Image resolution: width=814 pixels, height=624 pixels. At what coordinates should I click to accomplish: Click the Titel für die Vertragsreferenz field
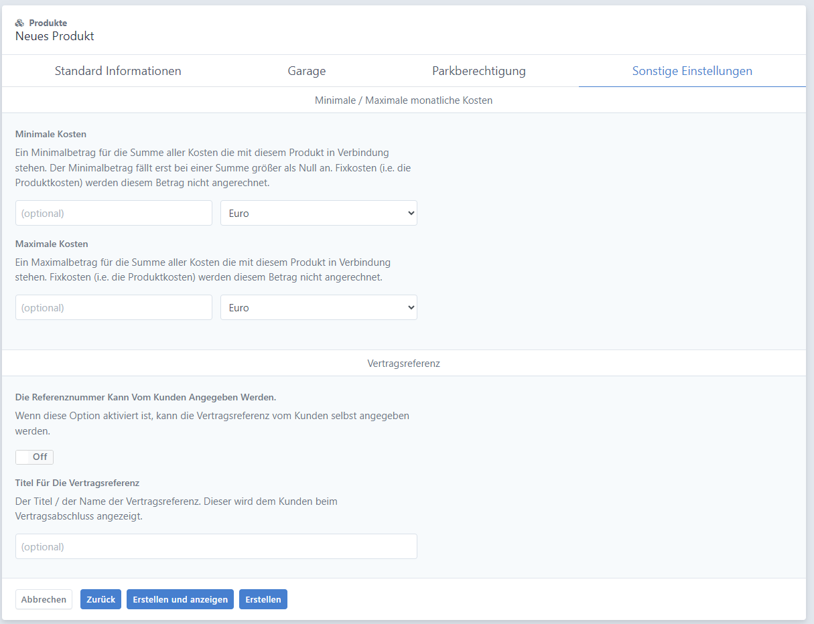click(216, 546)
